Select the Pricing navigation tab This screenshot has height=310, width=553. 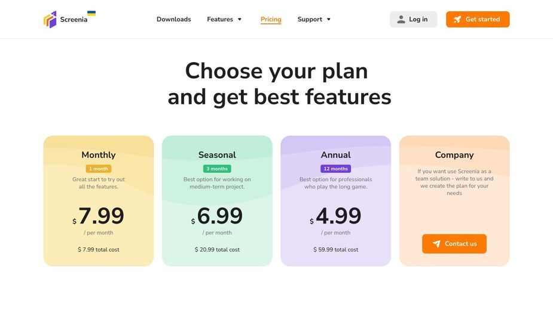point(271,19)
